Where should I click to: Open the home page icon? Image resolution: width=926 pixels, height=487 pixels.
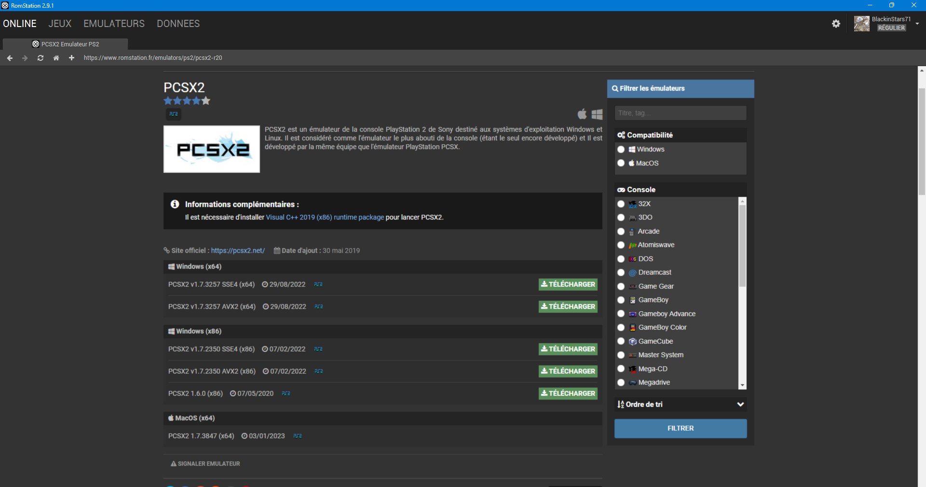56,58
